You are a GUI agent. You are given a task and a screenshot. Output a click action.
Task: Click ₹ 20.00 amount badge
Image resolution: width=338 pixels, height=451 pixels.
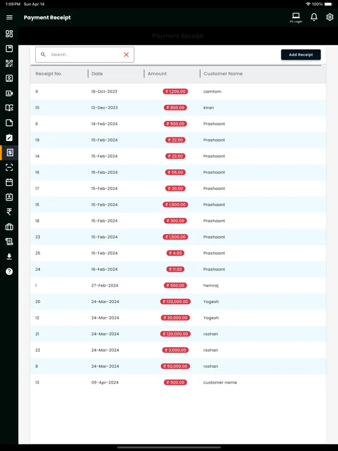pos(175,189)
